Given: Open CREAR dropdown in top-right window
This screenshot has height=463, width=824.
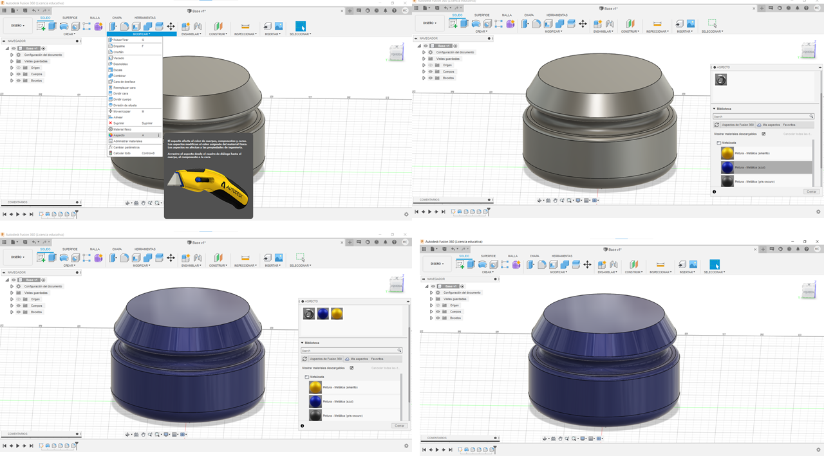Looking at the screenshot, I should click(x=482, y=32).
